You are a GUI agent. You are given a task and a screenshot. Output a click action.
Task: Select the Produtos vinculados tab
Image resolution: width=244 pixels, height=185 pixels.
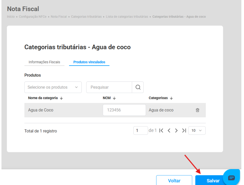point(89,62)
